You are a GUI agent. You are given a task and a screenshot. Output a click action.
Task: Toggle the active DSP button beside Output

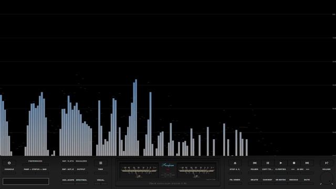(68, 169)
